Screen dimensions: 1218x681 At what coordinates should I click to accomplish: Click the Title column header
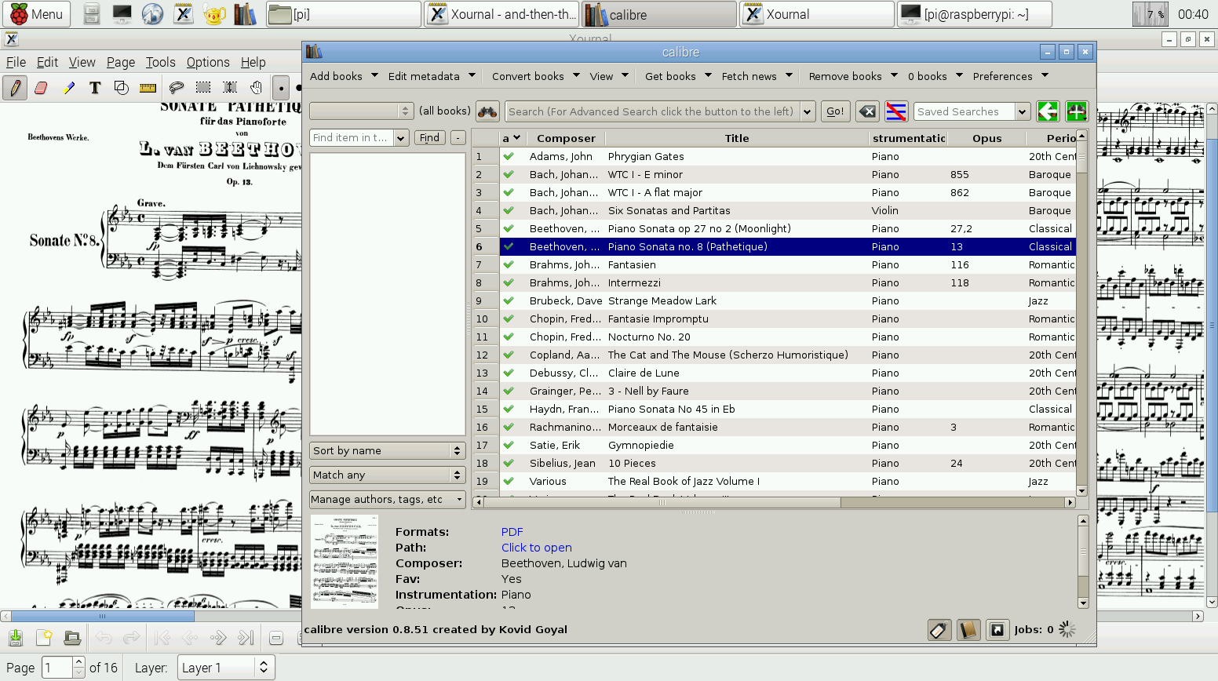click(737, 138)
